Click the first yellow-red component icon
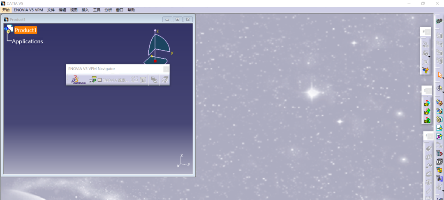 click(x=427, y=103)
